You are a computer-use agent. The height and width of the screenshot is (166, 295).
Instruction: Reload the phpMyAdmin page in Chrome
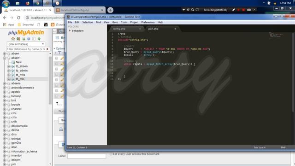click(x=18, y=18)
